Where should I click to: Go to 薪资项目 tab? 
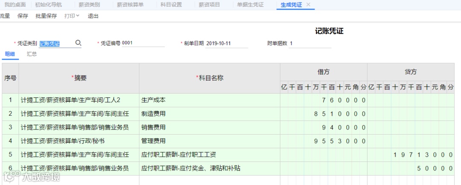[209, 5]
